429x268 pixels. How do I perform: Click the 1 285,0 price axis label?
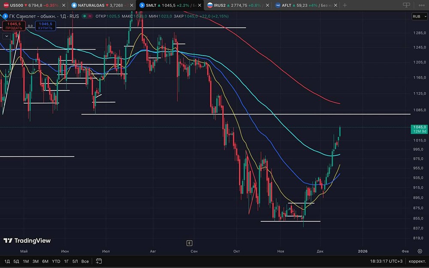click(x=420, y=33)
